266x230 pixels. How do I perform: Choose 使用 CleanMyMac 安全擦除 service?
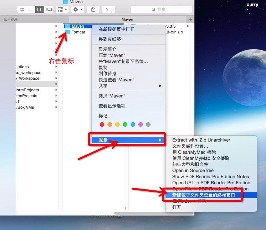[x=211, y=158]
